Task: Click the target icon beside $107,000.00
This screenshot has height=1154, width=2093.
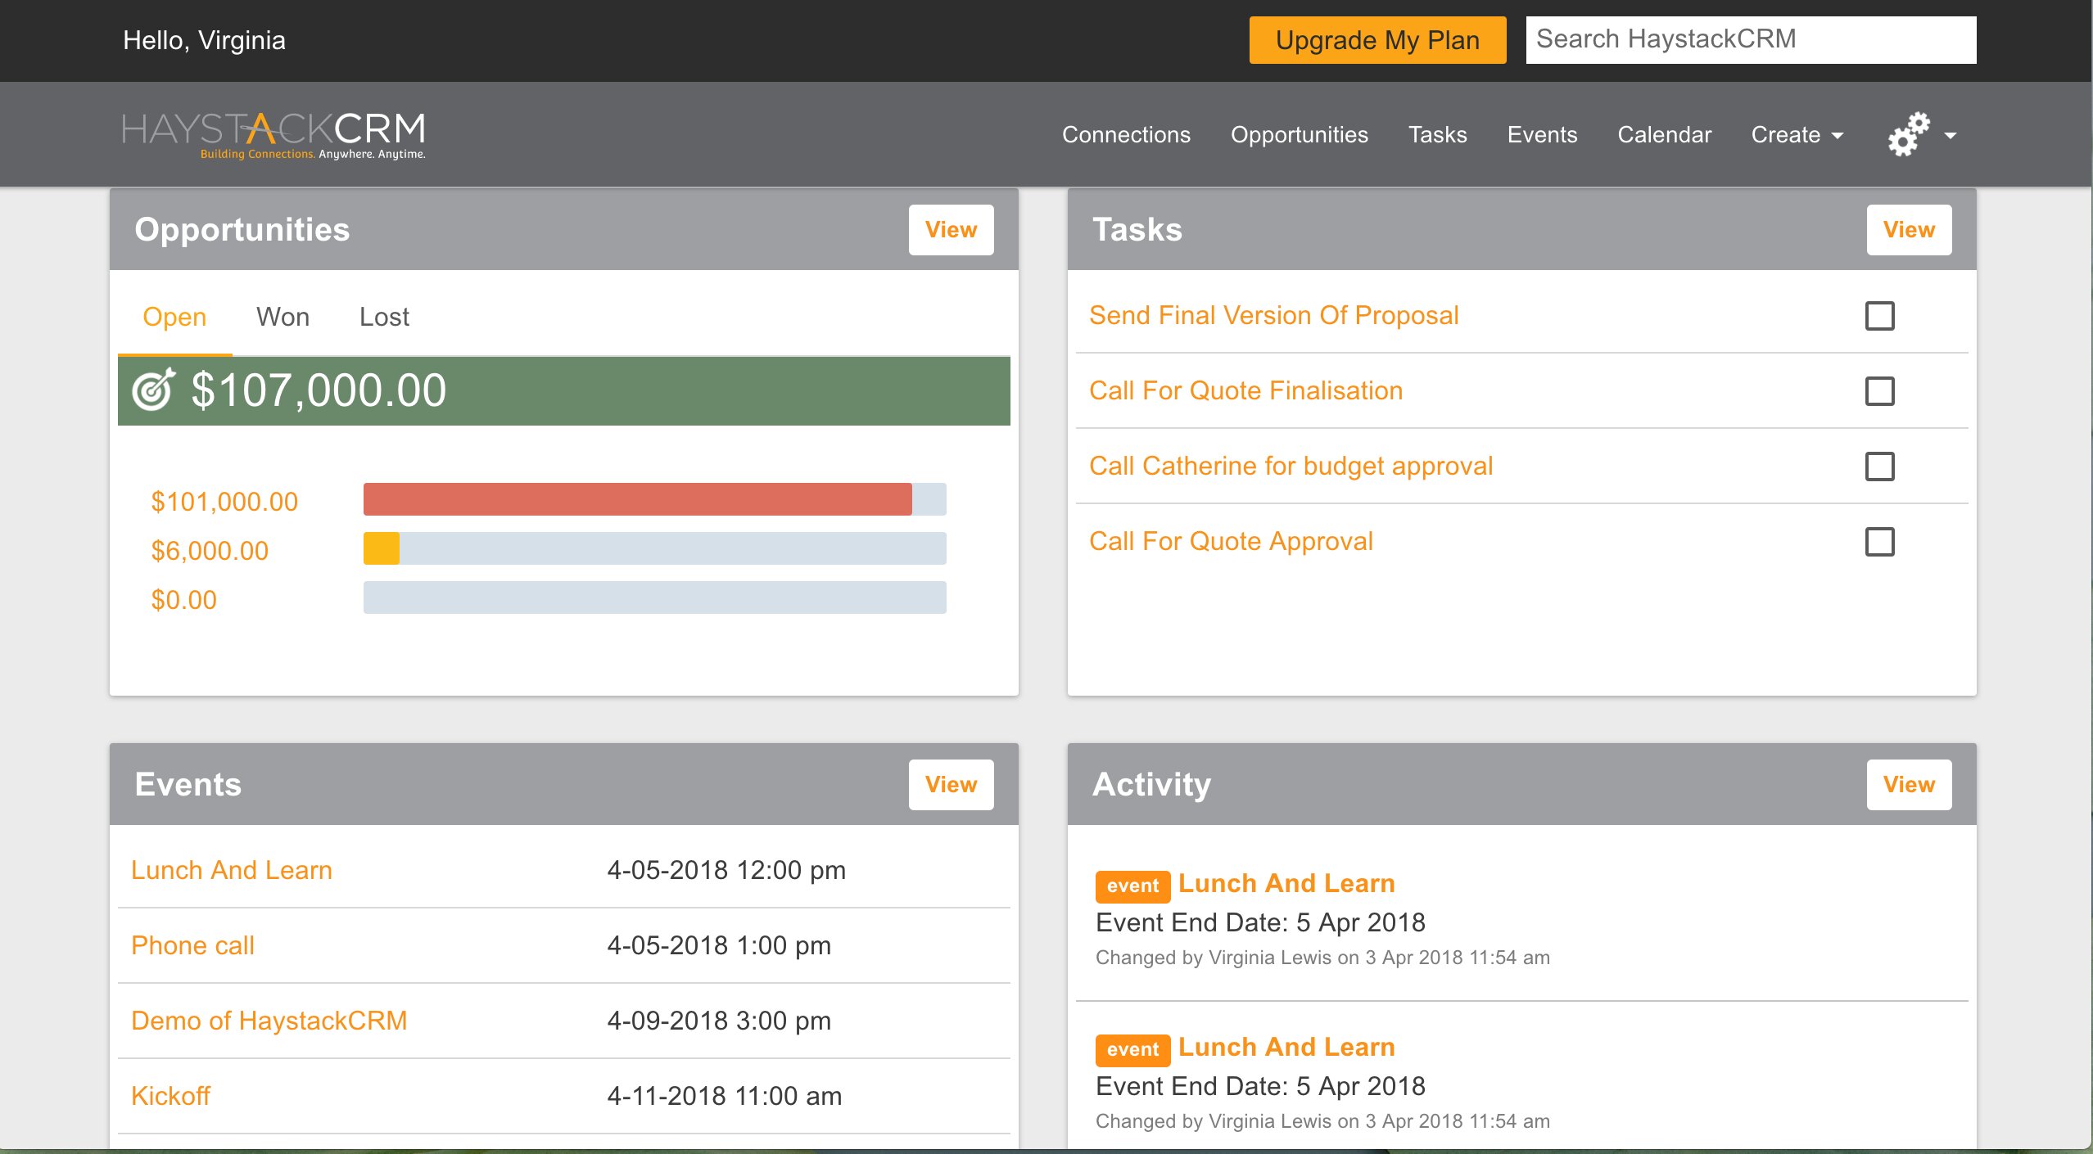Action: coord(154,390)
